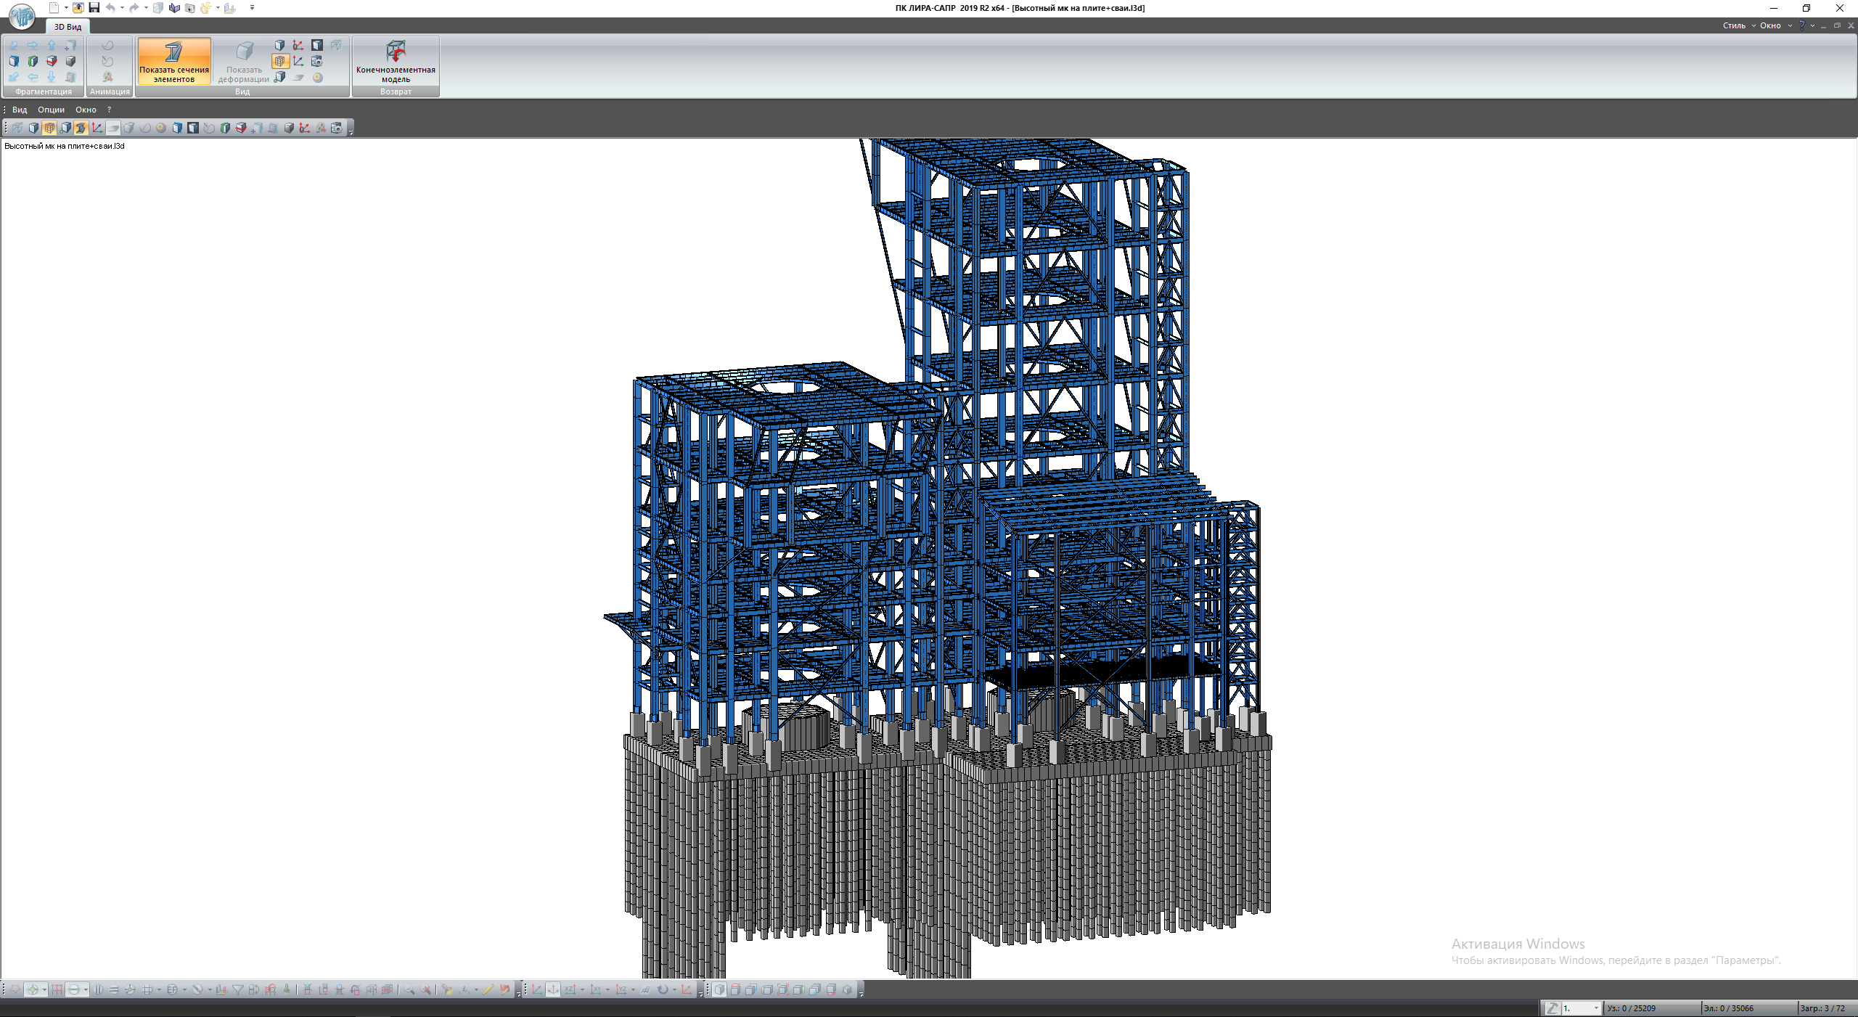The height and width of the screenshot is (1017, 1858).
Task: Toggle the highlighted mesh cube display mode in the ribbon
Action: [x=280, y=61]
